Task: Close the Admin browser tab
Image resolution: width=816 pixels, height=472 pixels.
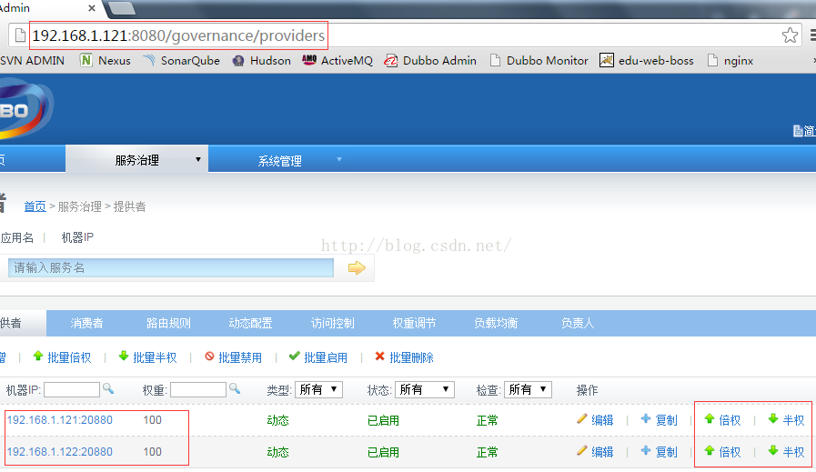Action: [92, 8]
